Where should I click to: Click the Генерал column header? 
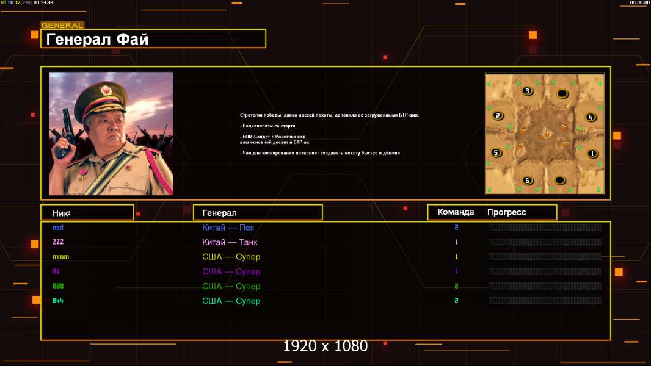(258, 212)
